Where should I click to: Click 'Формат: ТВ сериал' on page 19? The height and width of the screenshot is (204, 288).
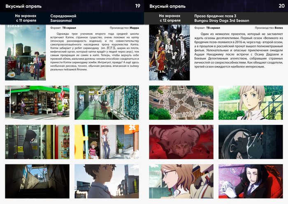click(63, 28)
